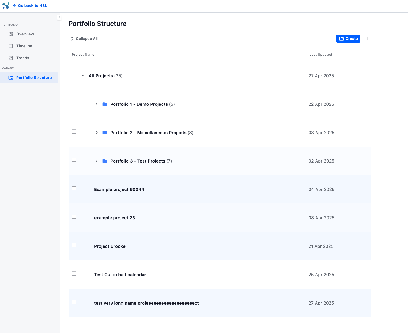Expand Portfolio 3 - Test Projects folder
Screen dimensions: 408x333
[97, 161]
